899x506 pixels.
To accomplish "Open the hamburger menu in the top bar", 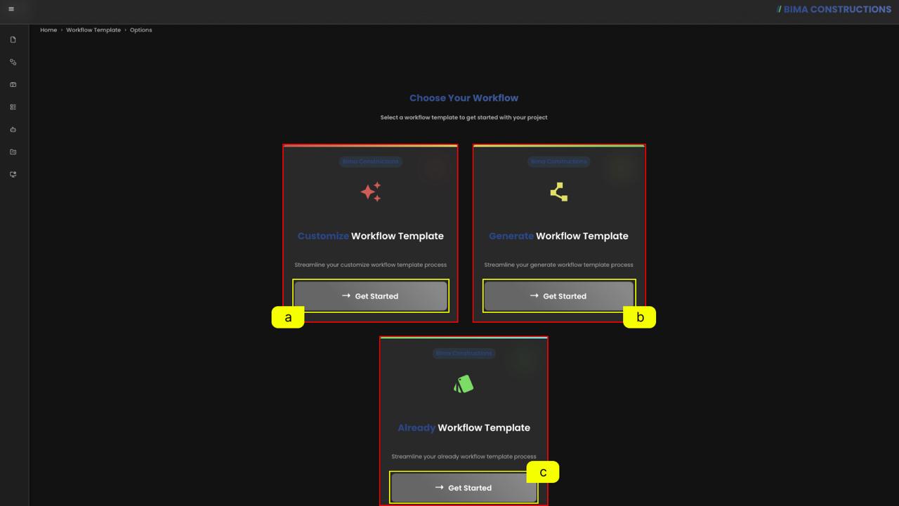I will (x=11, y=9).
